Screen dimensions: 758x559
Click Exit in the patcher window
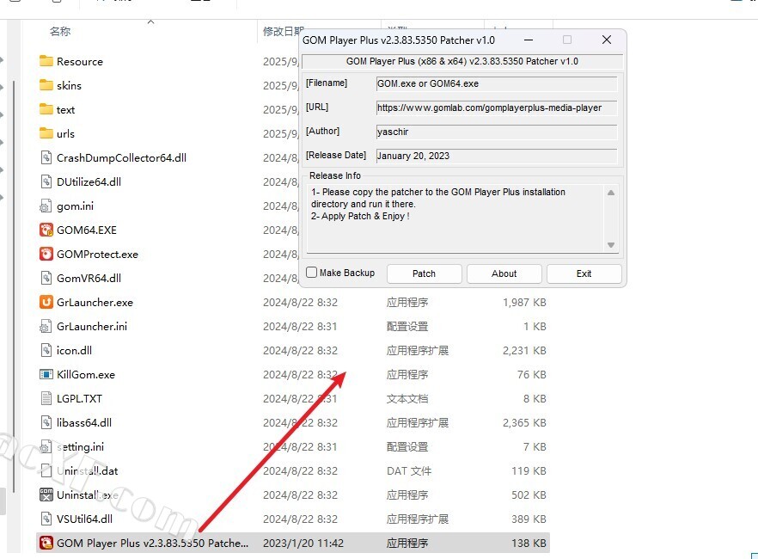point(584,273)
